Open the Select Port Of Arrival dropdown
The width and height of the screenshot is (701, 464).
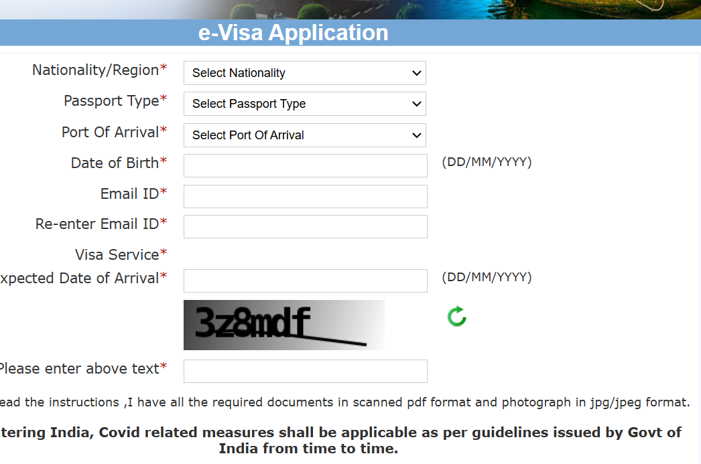point(304,135)
